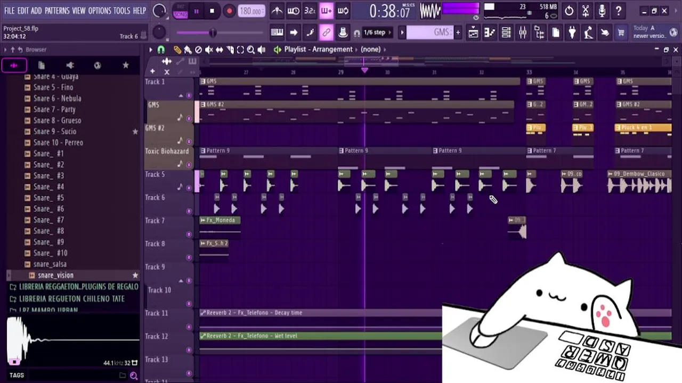Select the playlist slip tool

pyautogui.click(x=219, y=49)
